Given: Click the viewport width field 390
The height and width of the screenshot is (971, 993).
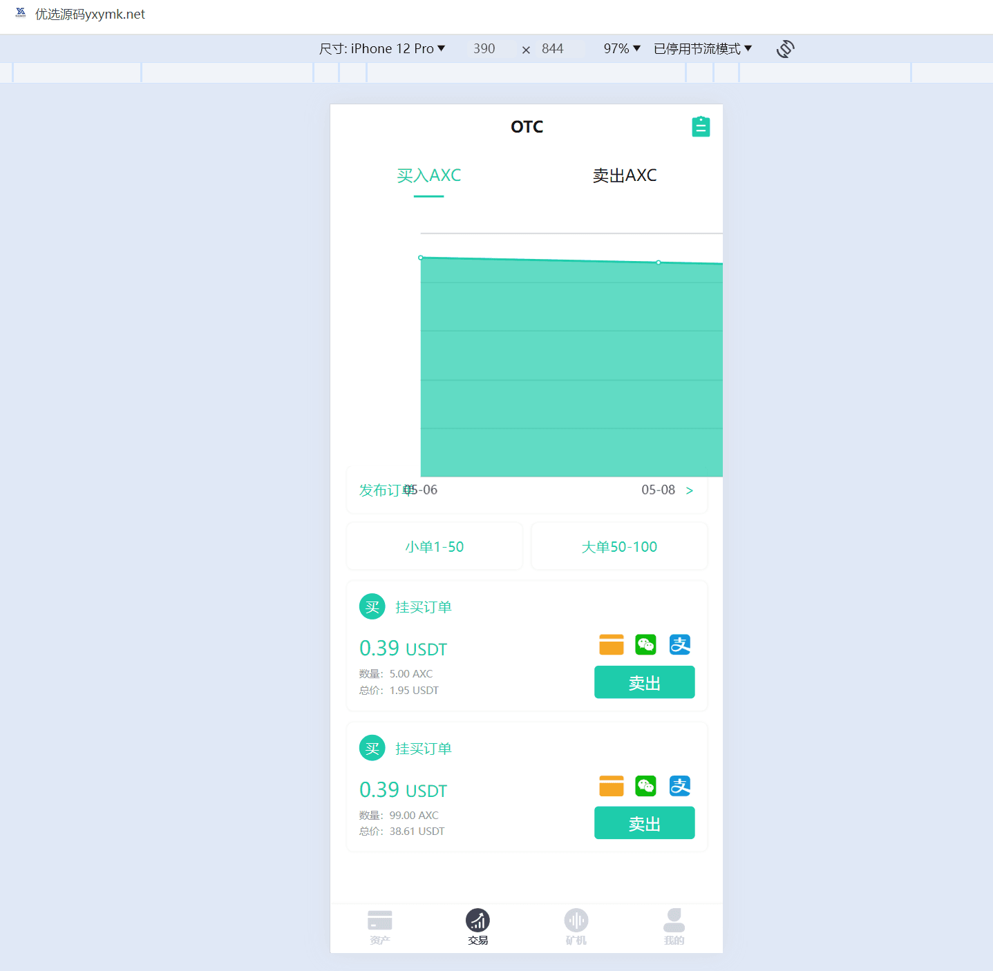Looking at the screenshot, I should (484, 49).
